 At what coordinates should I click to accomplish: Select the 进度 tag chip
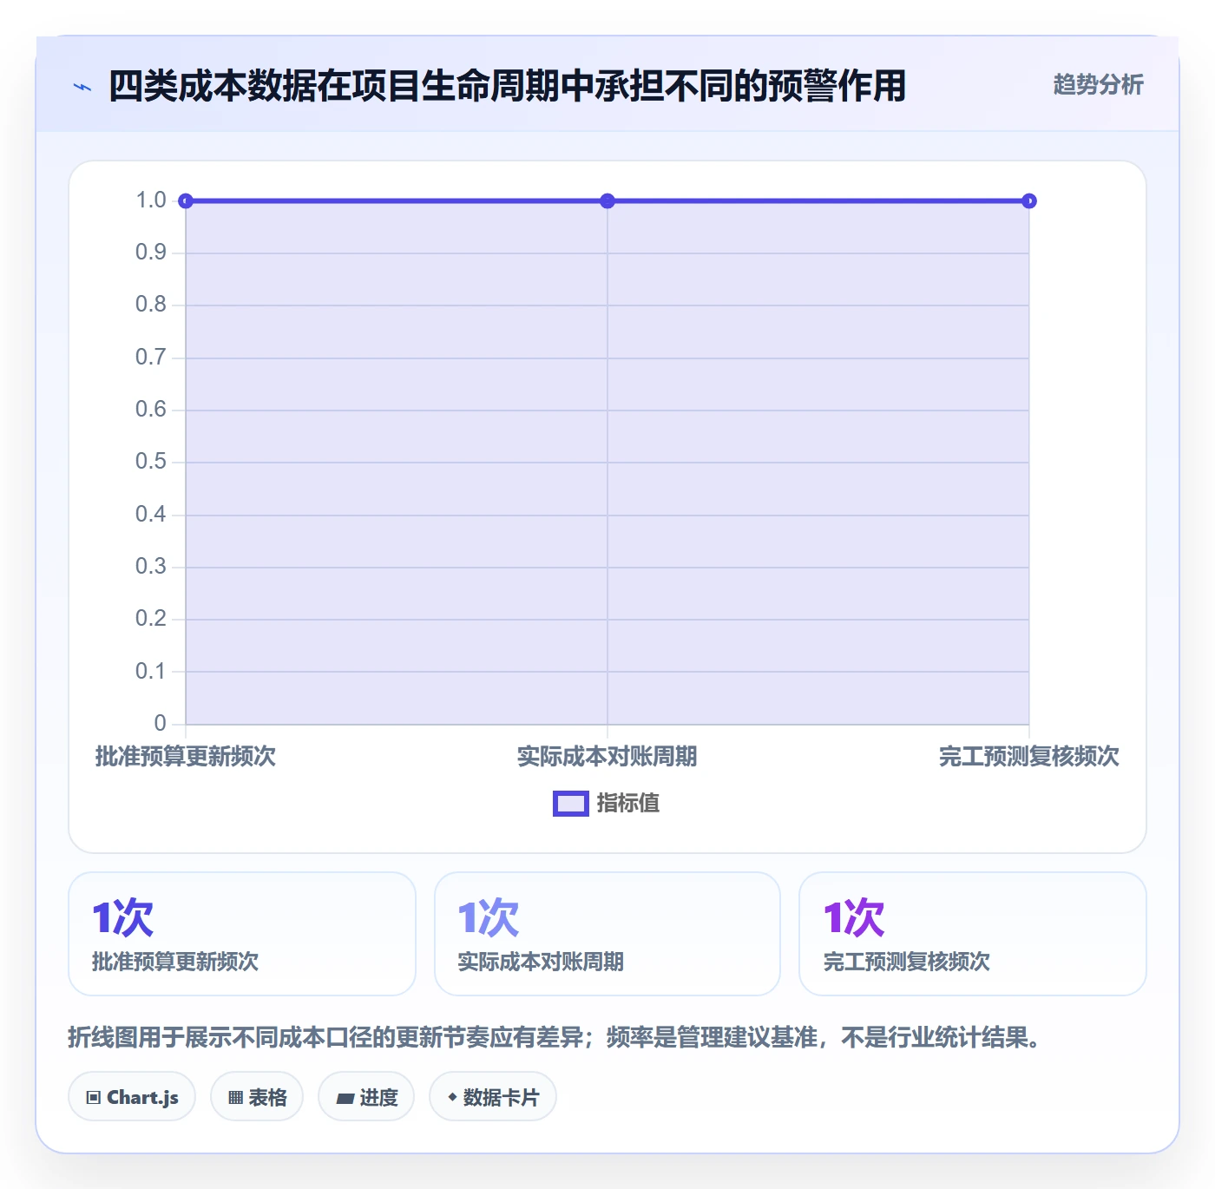[x=366, y=1097]
